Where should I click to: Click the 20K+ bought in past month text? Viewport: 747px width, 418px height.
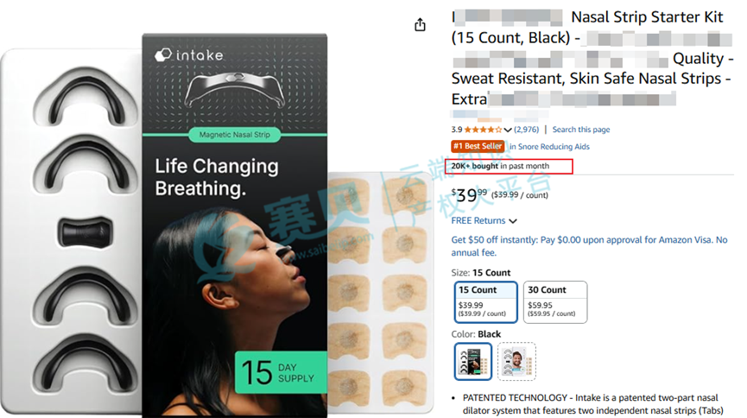coord(500,166)
